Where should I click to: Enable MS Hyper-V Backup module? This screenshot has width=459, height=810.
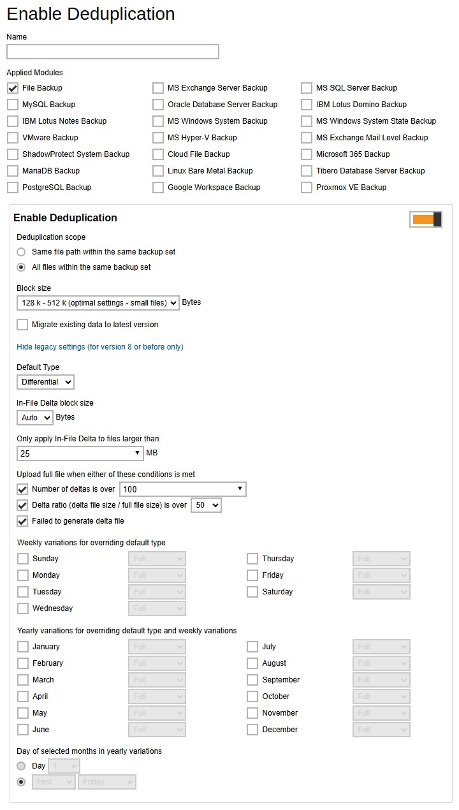pos(157,138)
